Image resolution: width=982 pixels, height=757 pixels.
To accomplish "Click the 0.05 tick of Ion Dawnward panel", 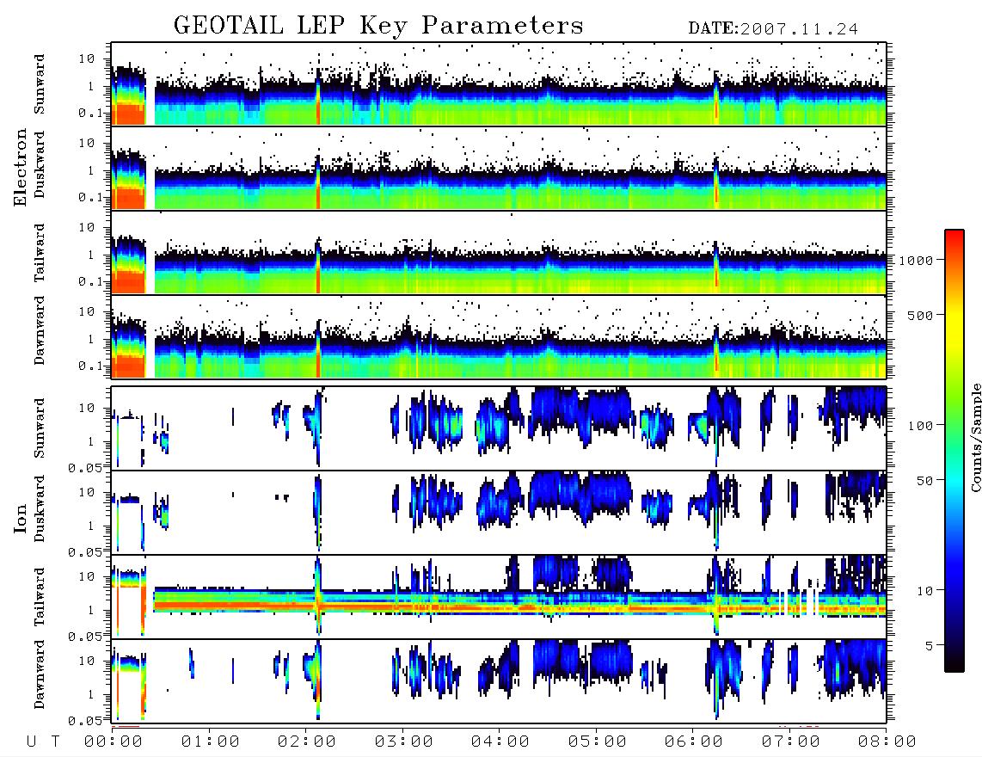I will [x=84, y=721].
